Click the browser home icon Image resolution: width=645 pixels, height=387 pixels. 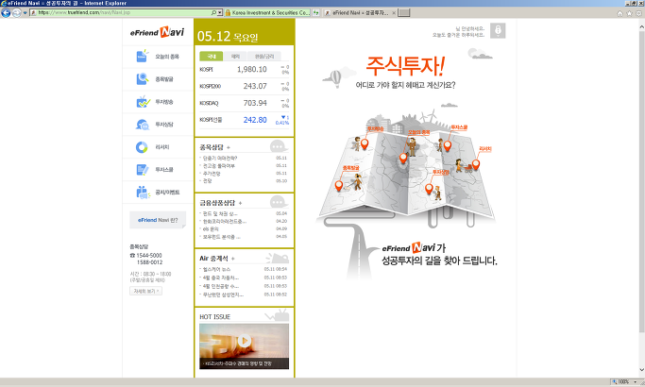(620, 13)
